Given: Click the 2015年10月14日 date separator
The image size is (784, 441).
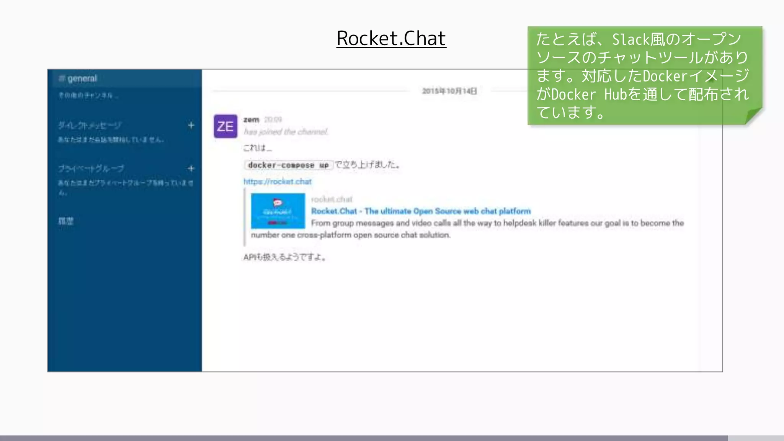Looking at the screenshot, I should pyautogui.click(x=449, y=91).
